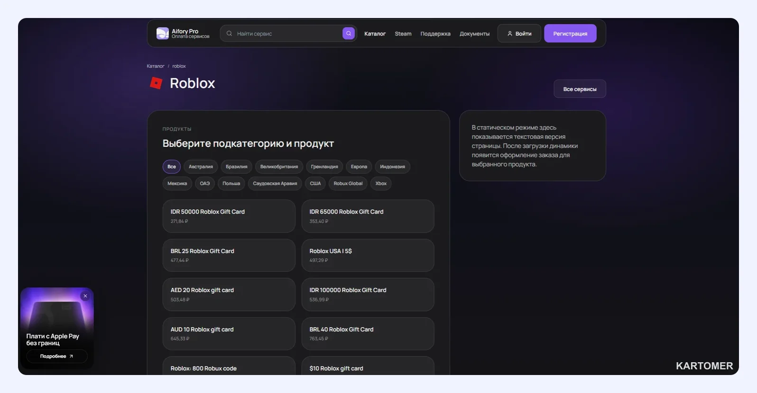Click the red Roblox logo icon
The width and height of the screenshot is (757, 393).
(x=156, y=83)
